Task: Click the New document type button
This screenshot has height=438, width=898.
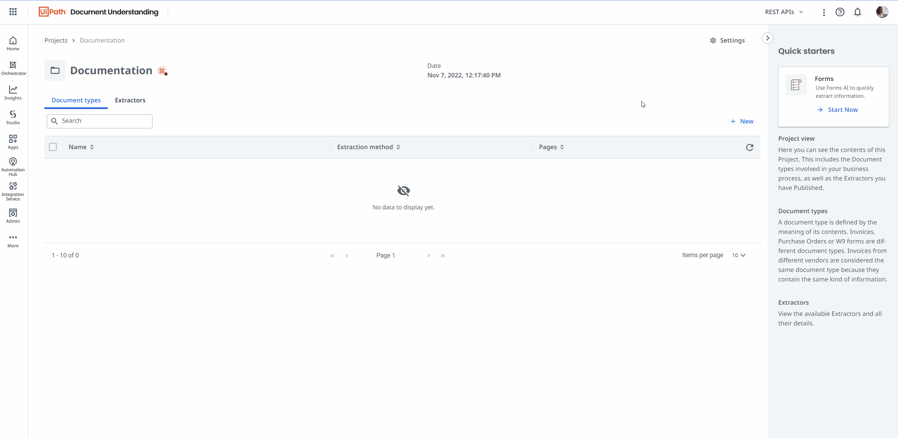Action: (x=742, y=121)
